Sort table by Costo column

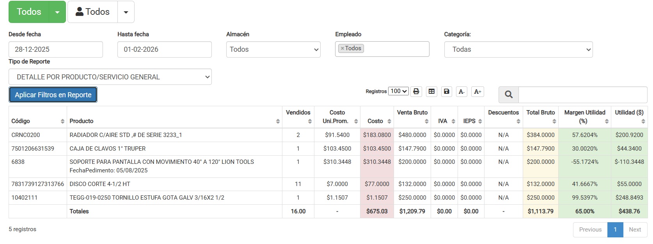377,117
